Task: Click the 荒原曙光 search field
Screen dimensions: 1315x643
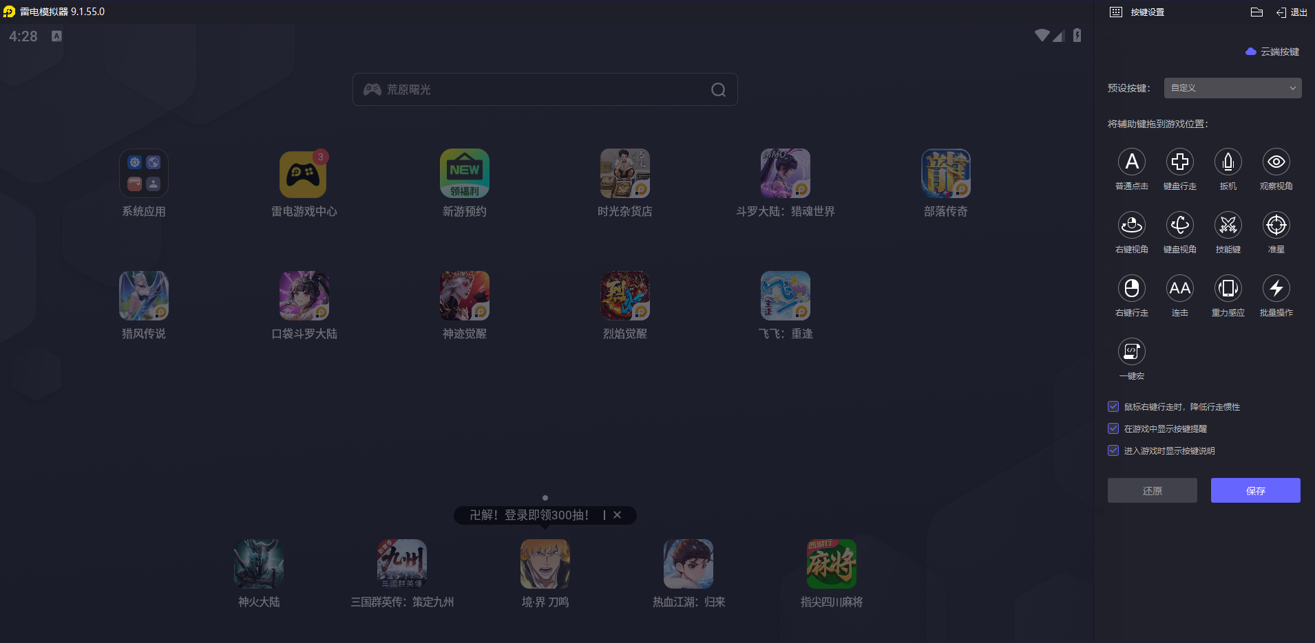Action: (545, 89)
